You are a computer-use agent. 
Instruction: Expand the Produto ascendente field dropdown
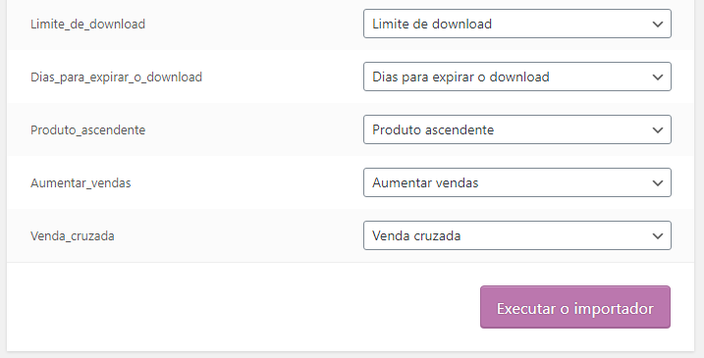point(517,129)
